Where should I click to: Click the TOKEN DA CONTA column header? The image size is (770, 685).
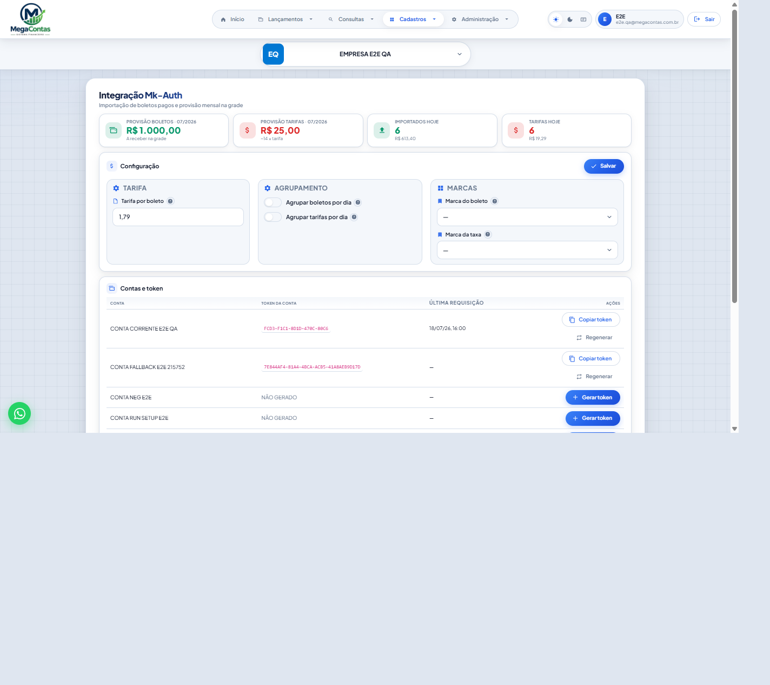(x=279, y=304)
